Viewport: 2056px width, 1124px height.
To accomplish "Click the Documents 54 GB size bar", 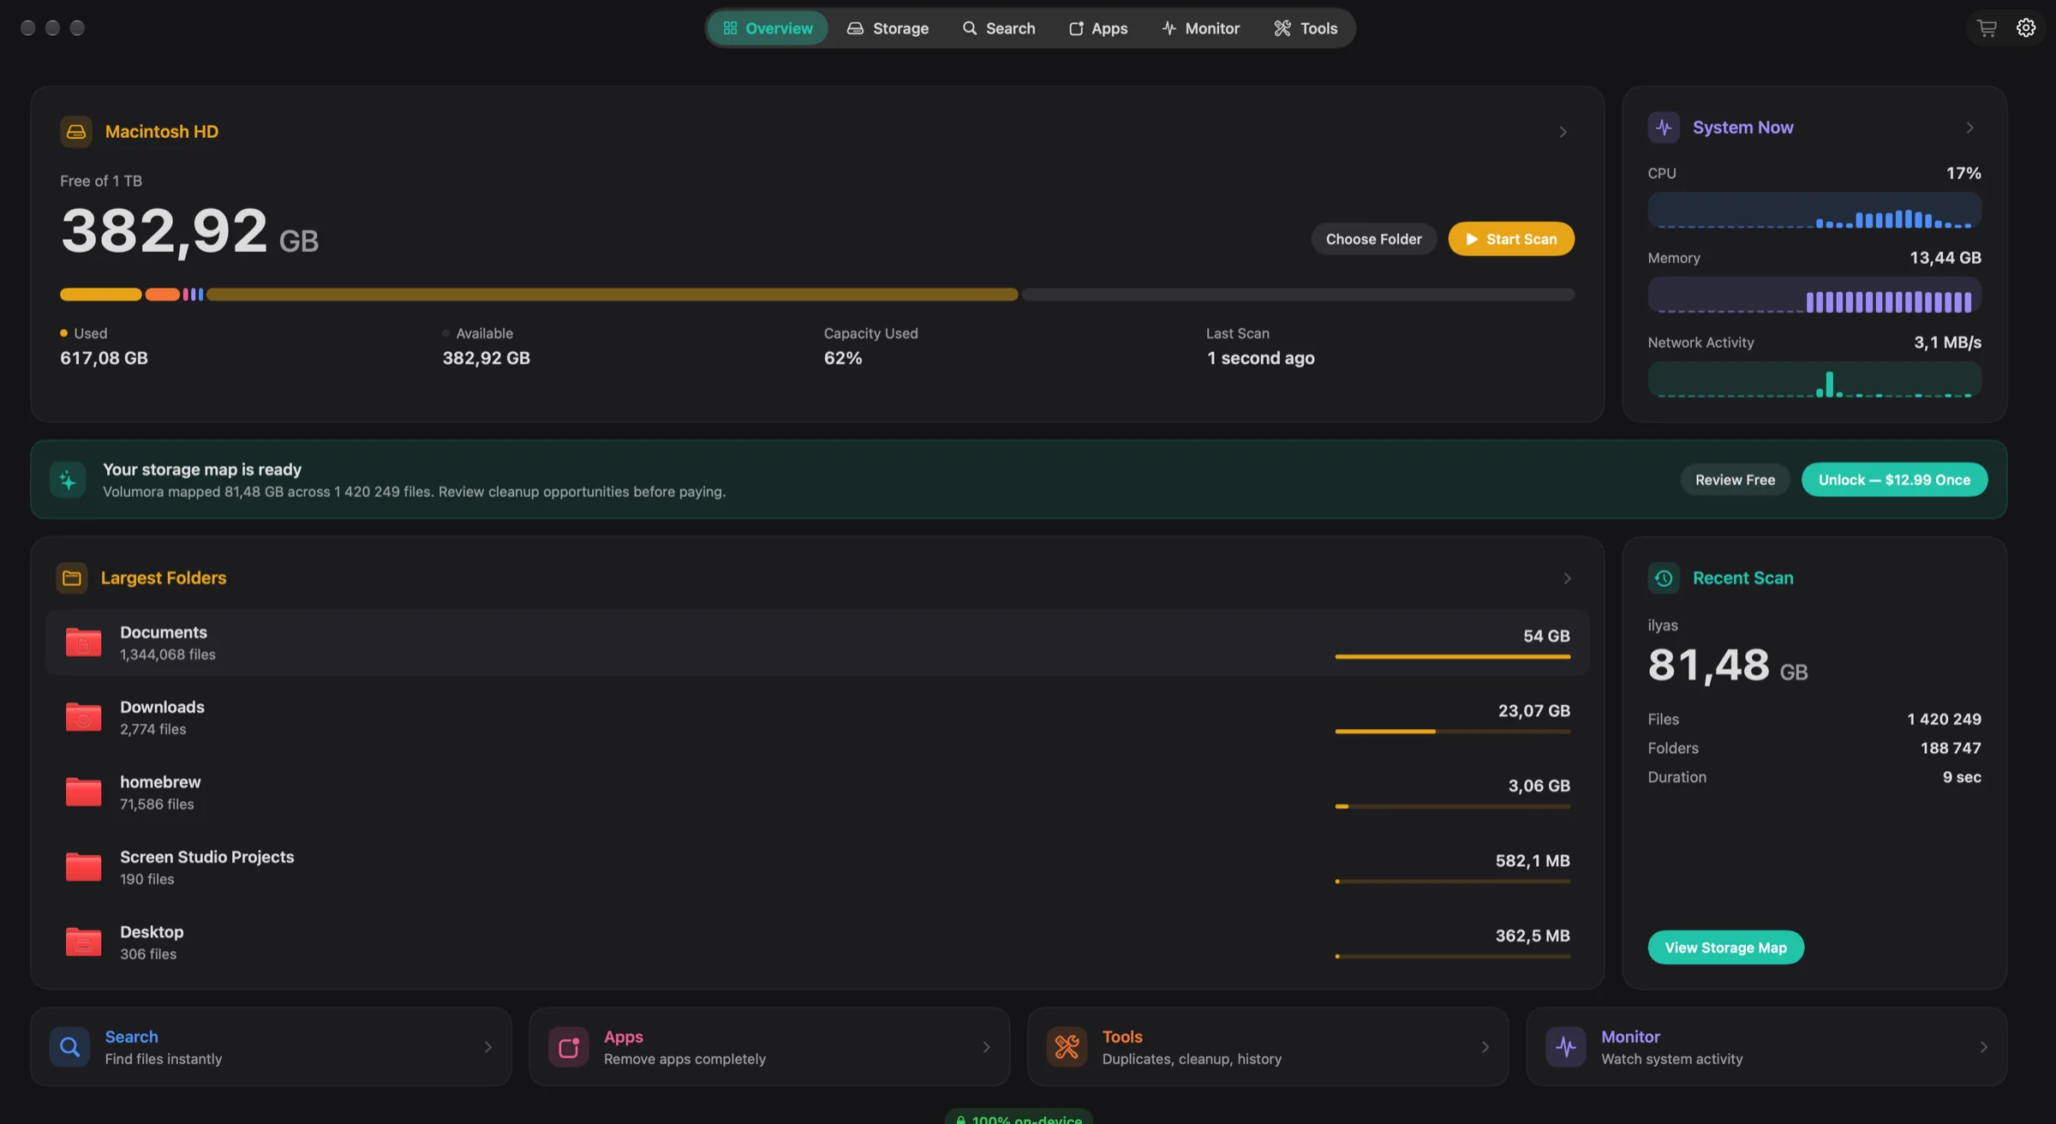I will click(x=1453, y=657).
